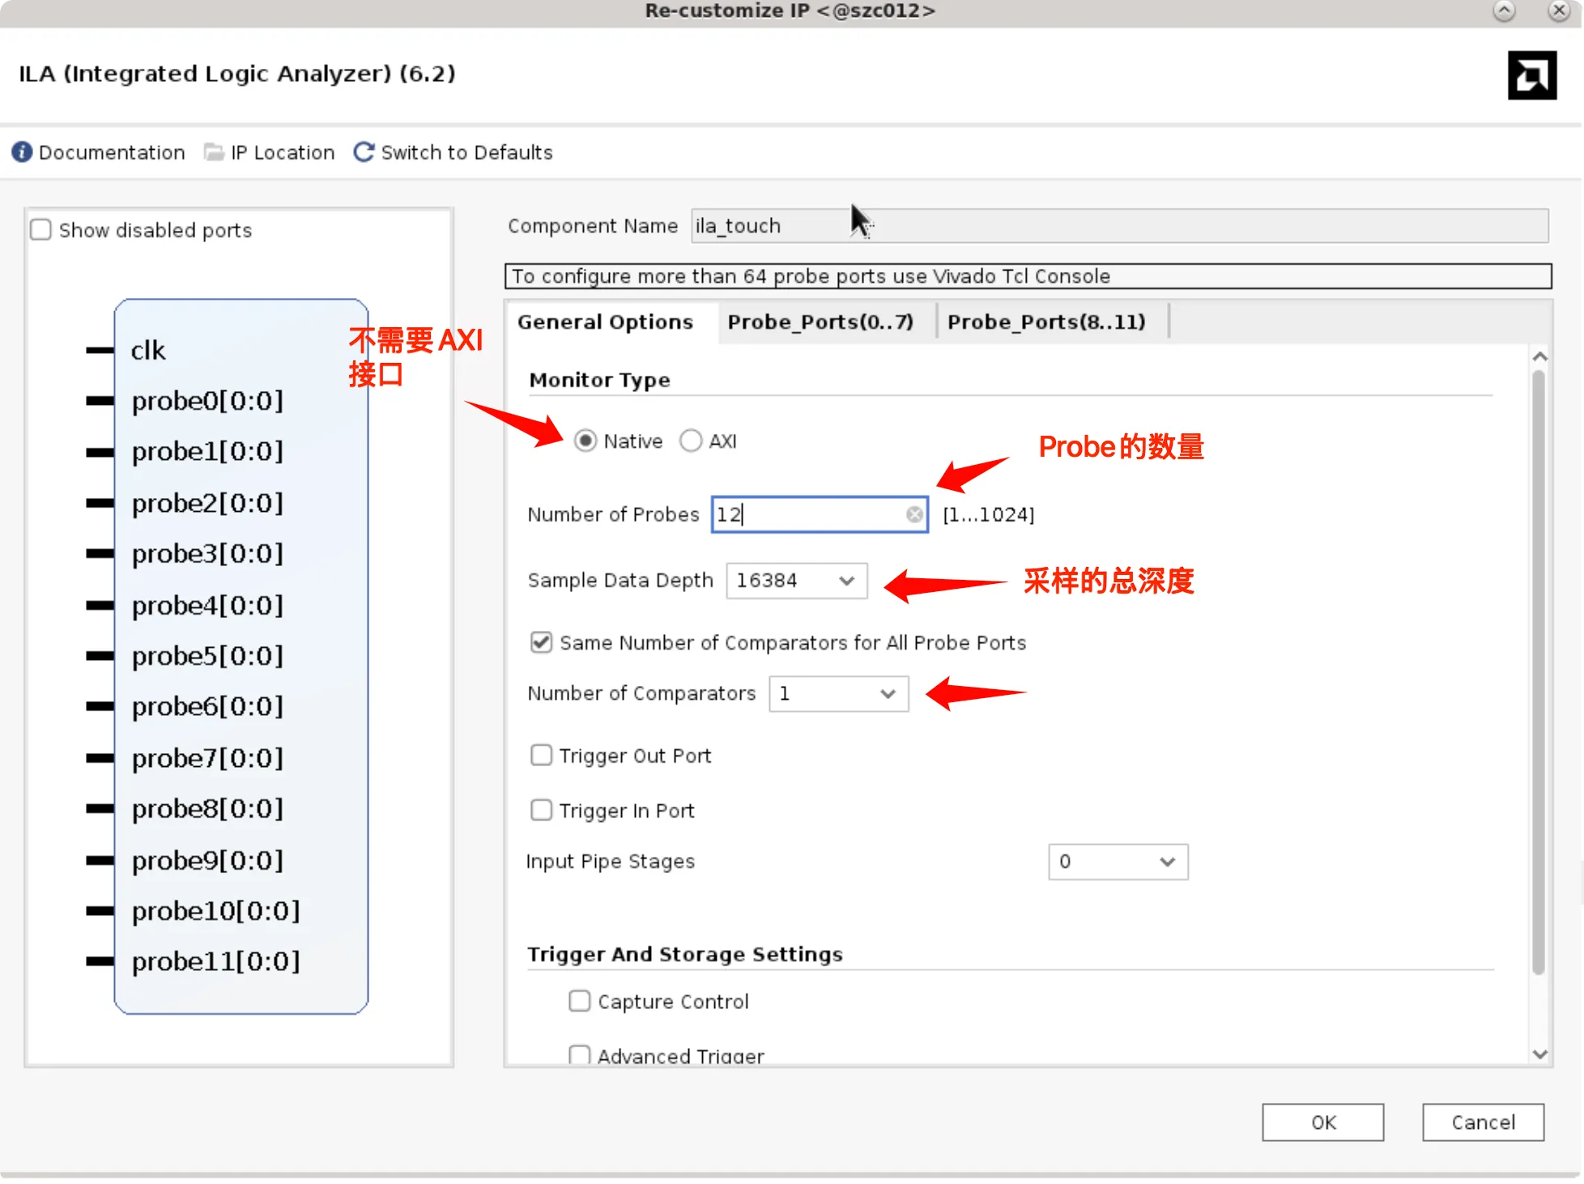The height and width of the screenshot is (1184, 1584).
Task: Select the AXI monitor type
Action: [692, 441]
